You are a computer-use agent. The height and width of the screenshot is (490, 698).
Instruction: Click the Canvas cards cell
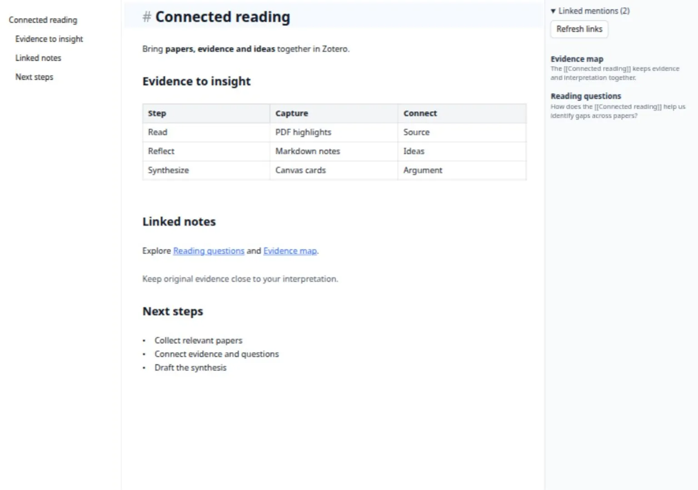334,171
